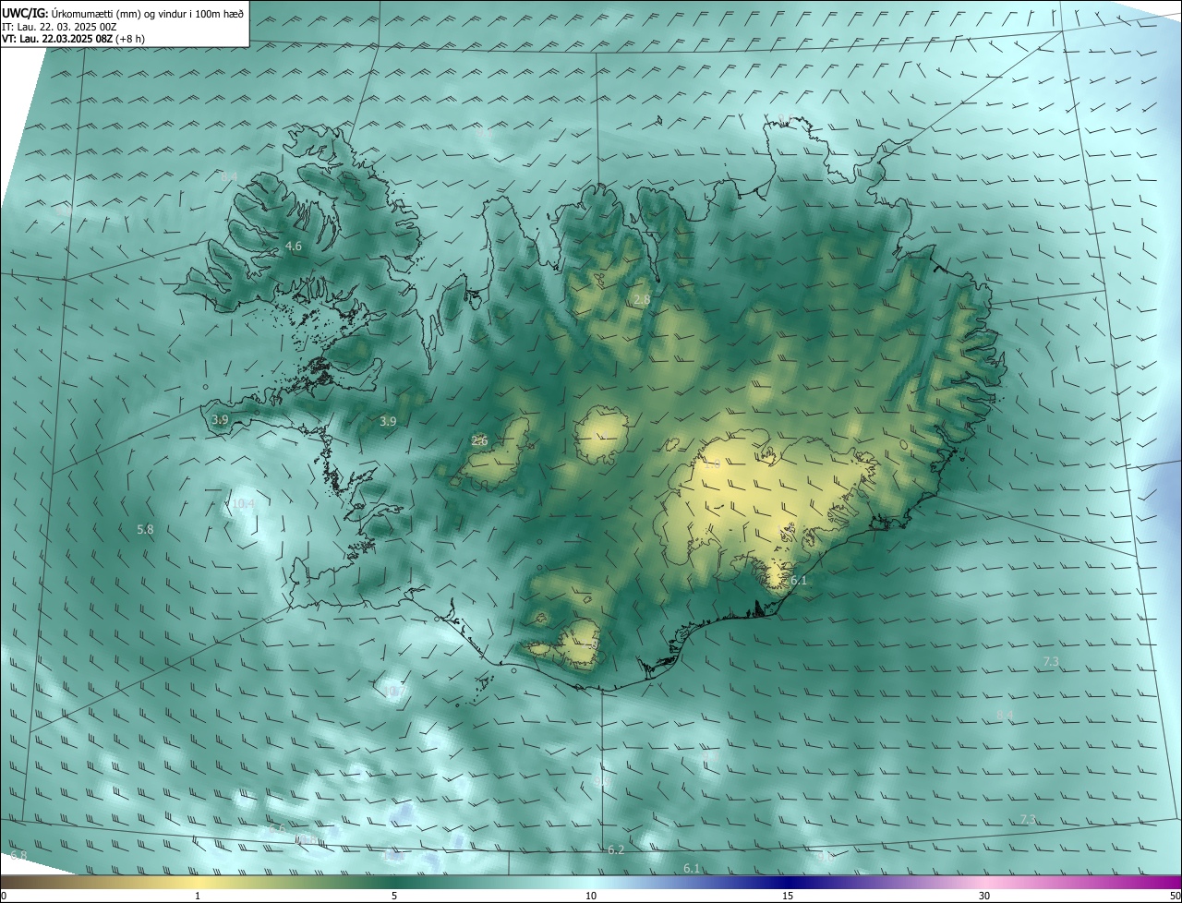The width and height of the screenshot is (1182, 903).
Task: Click the 30 tick on the colour scale
Action: 984,897
